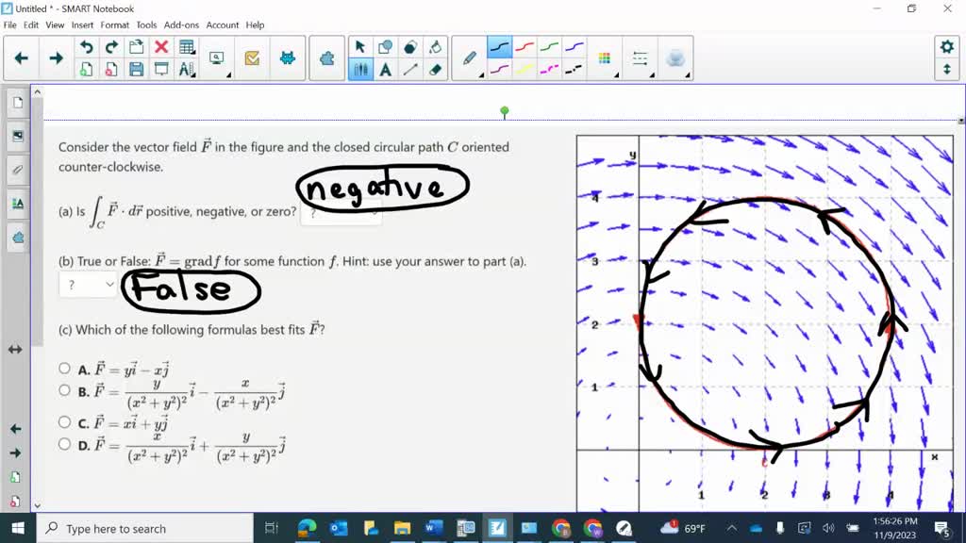966x543 pixels.
Task: Open the True or False answer dropdown
Action: [88, 283]
